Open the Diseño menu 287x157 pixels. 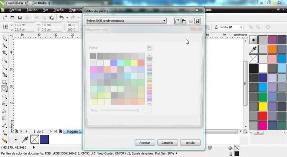(x=58, y=10)
